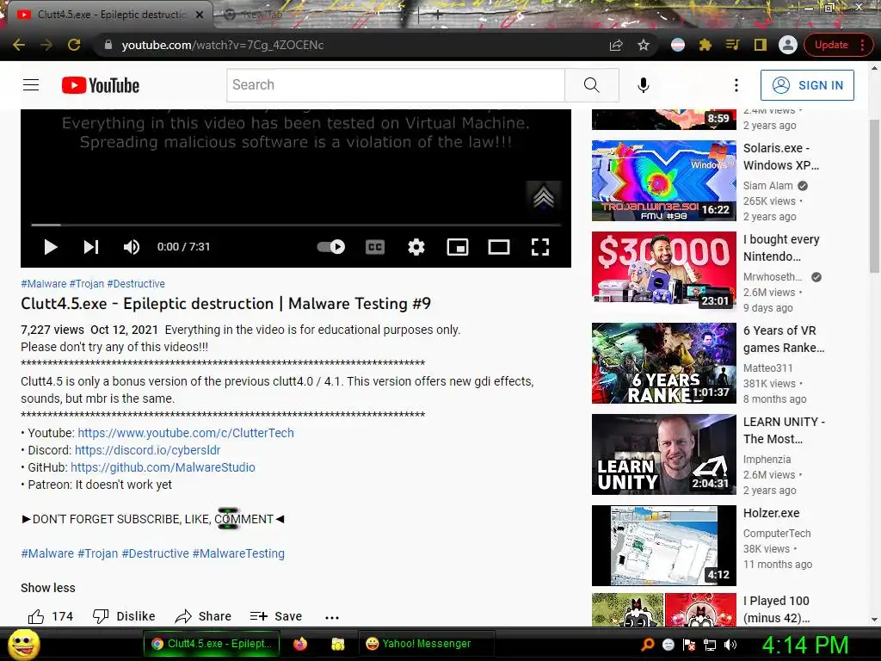Viewport: 881px width, 661px height.
Task: Click the browser back arrow
Action: [x=19, y=45]
